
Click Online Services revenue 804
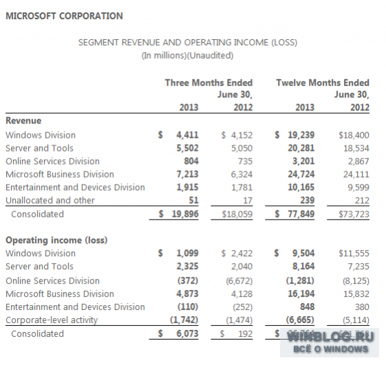pos(191,161)
